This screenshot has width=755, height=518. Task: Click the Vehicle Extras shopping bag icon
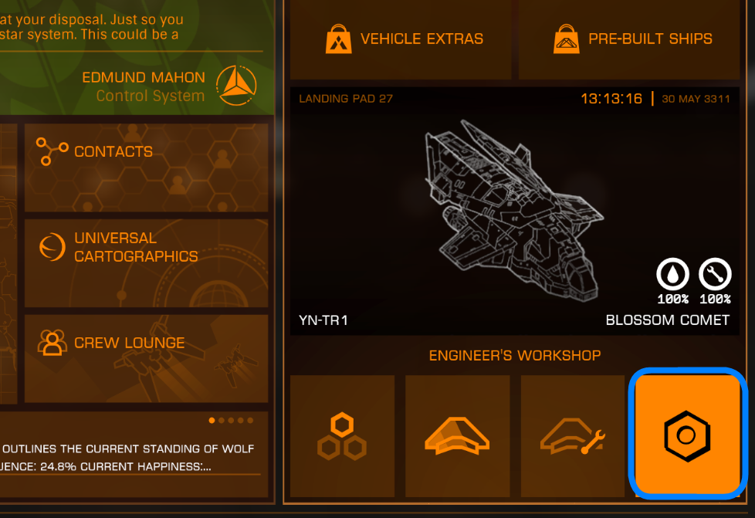point(338,39)
